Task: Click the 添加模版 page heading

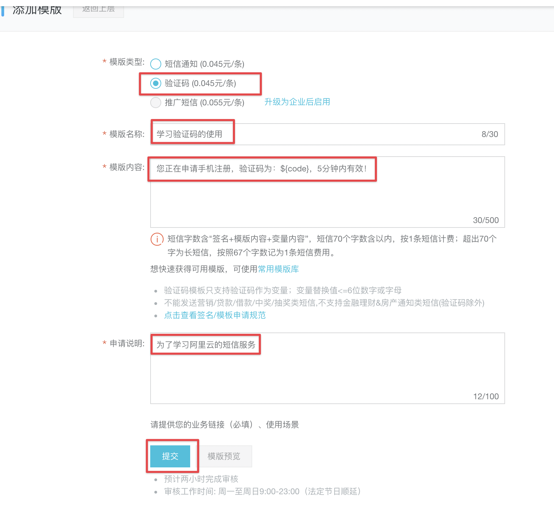Action: click(x=37, y=10)
